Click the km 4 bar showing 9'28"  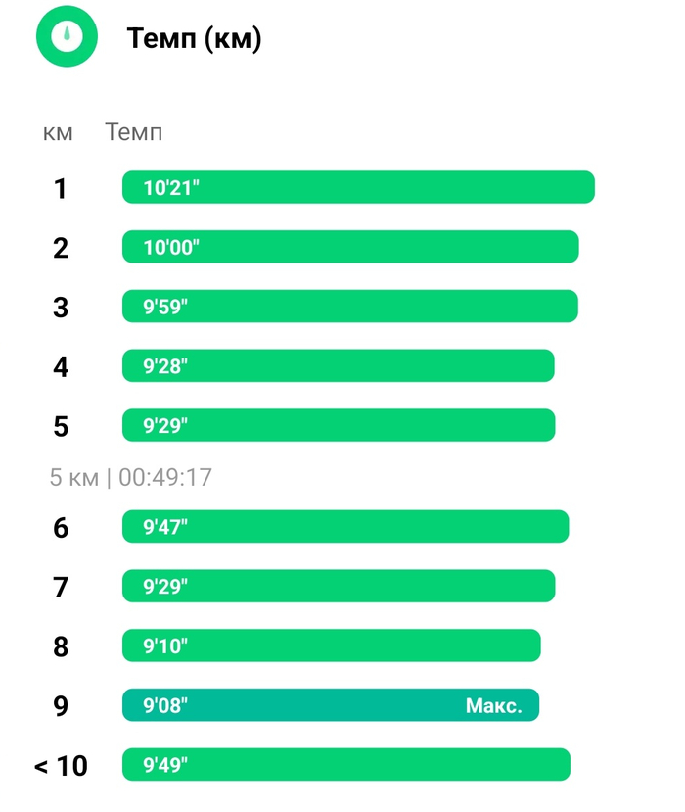click(339, 366)
